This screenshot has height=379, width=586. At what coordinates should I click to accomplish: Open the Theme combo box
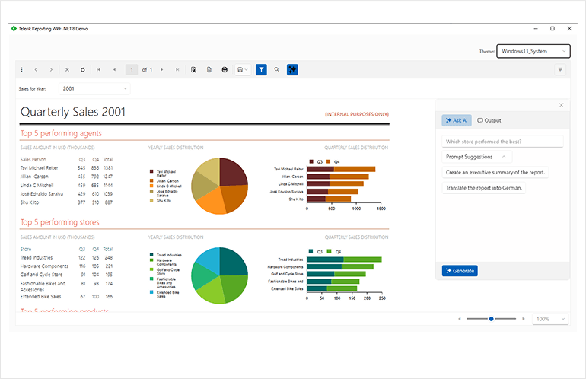point(533,51)
